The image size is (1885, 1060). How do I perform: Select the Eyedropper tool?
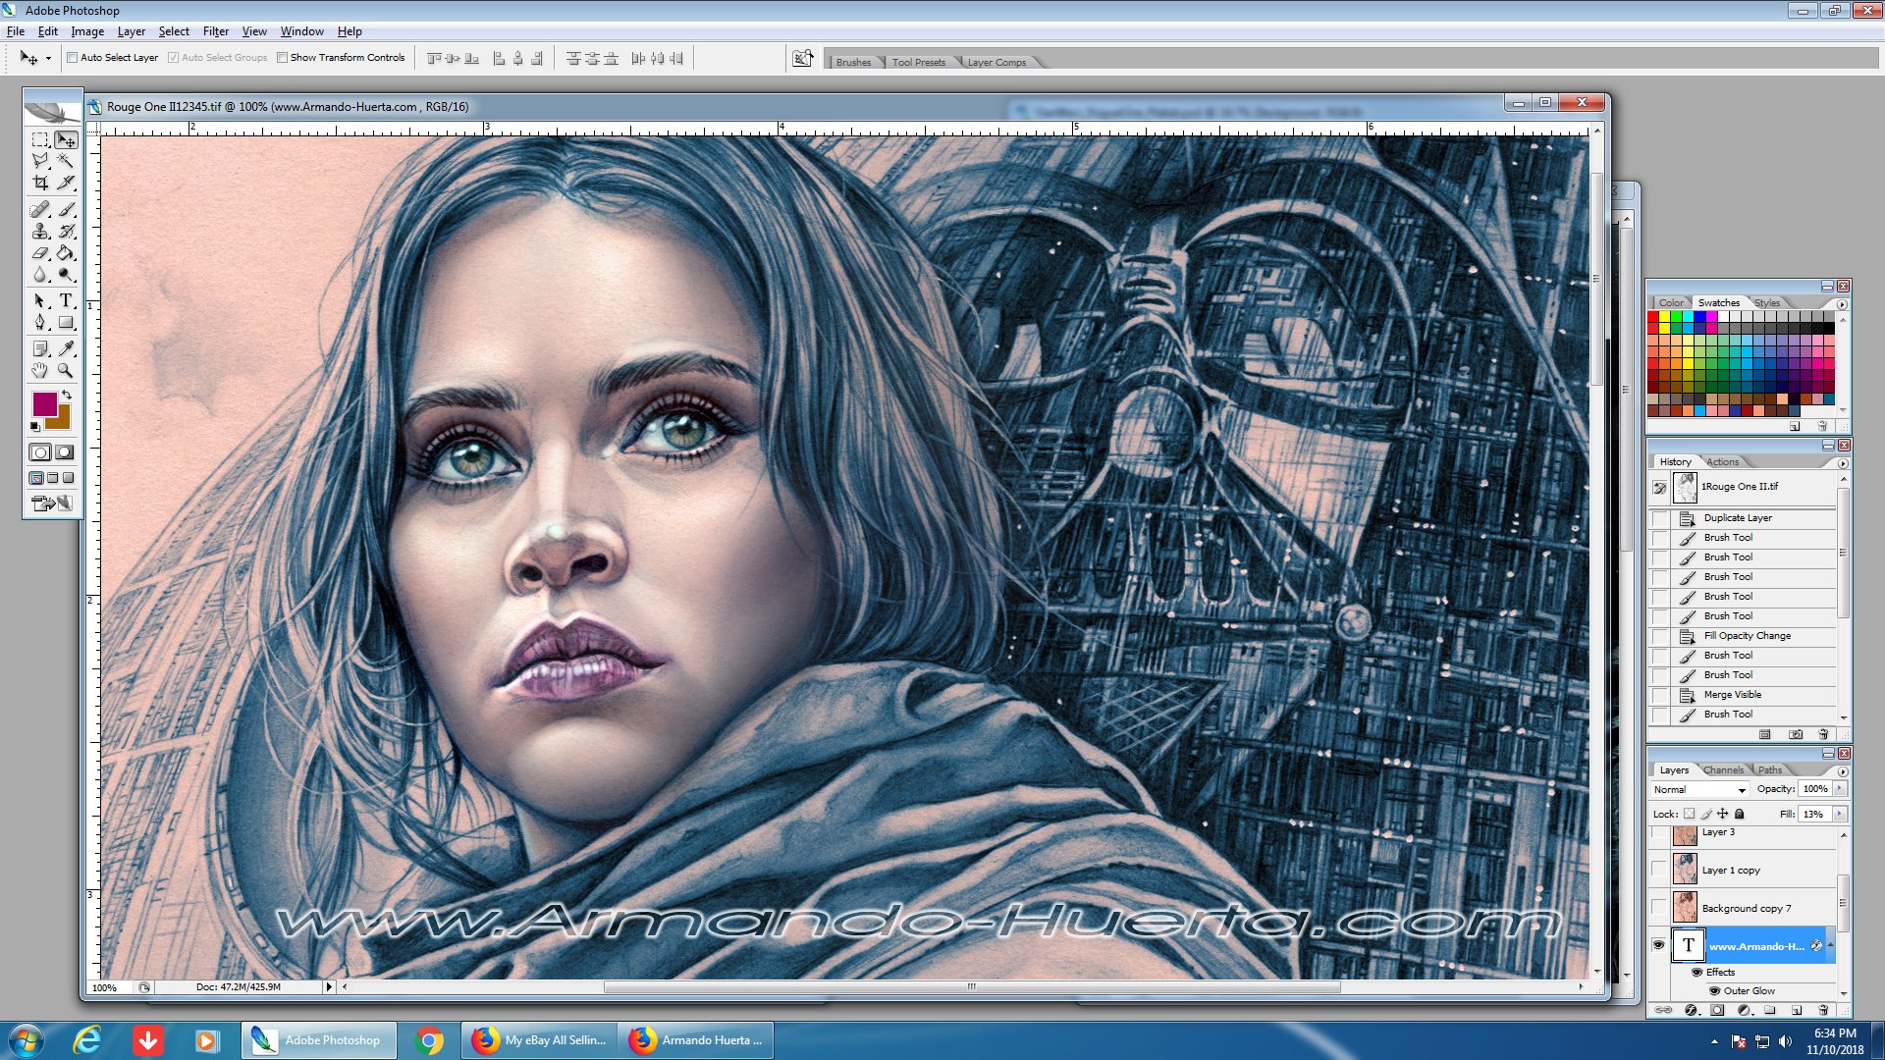pyautogui.click(x=66, y=348)
